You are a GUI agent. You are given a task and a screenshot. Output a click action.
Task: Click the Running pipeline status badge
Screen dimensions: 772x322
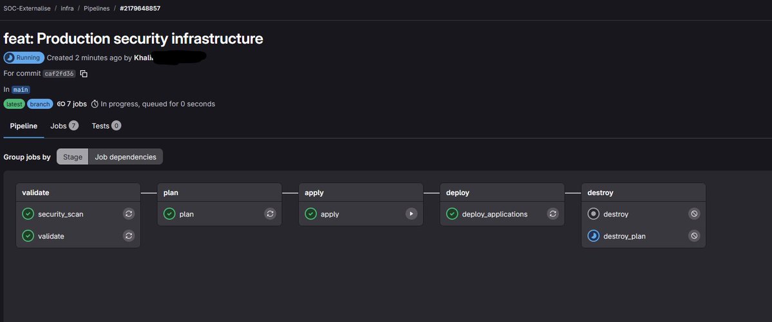tap(24, 57)
